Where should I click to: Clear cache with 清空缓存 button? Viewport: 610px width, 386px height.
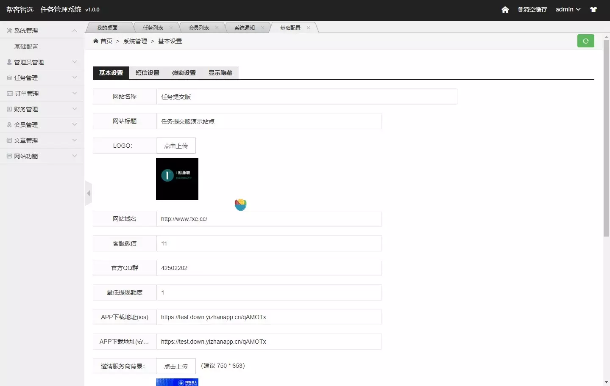click(x=532, y=9)
